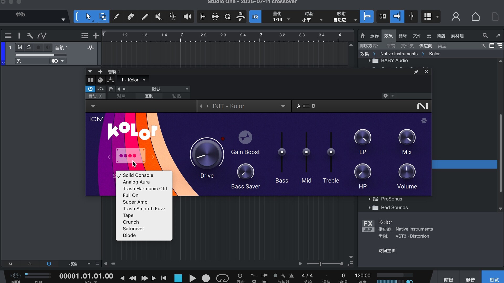Expand the Red Sounds folder
This screenshot has width=504, height=283.
coord(369,208)
